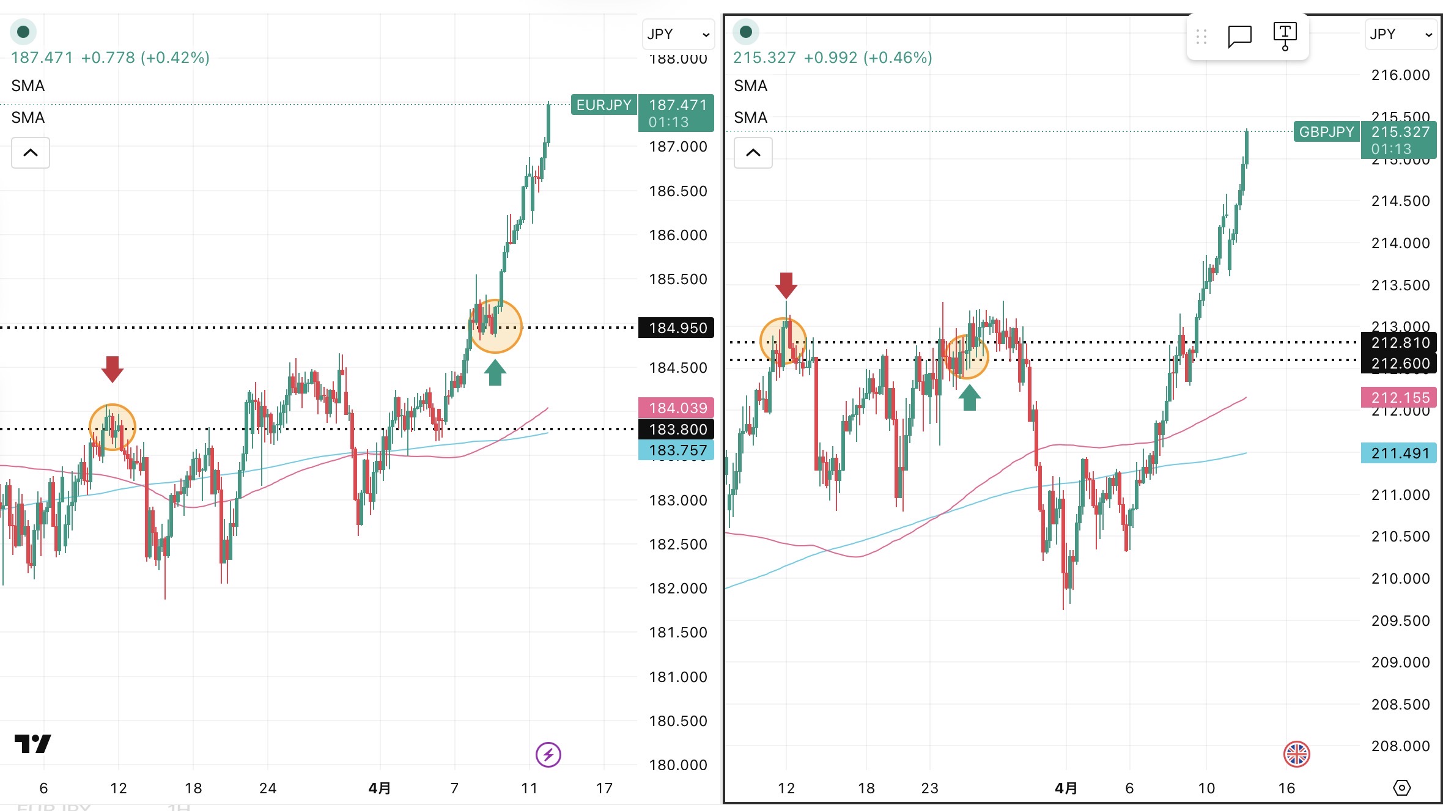Click the first SMA indicator label on EURJPY chart
This screenshot has width=1443, height=811.
click(28, 86)
